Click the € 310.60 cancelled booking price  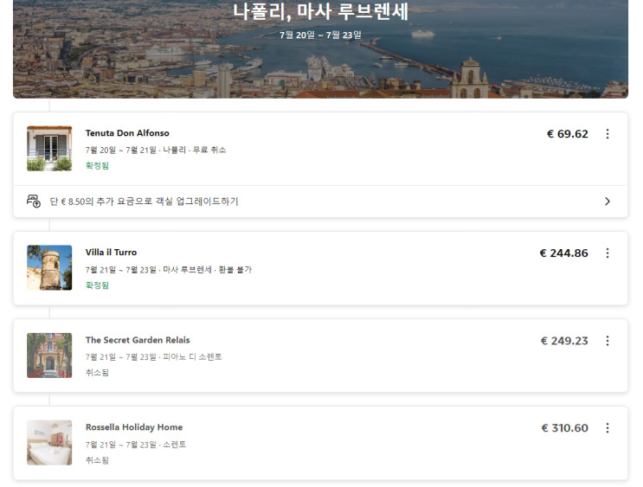(x=564, y=428)
